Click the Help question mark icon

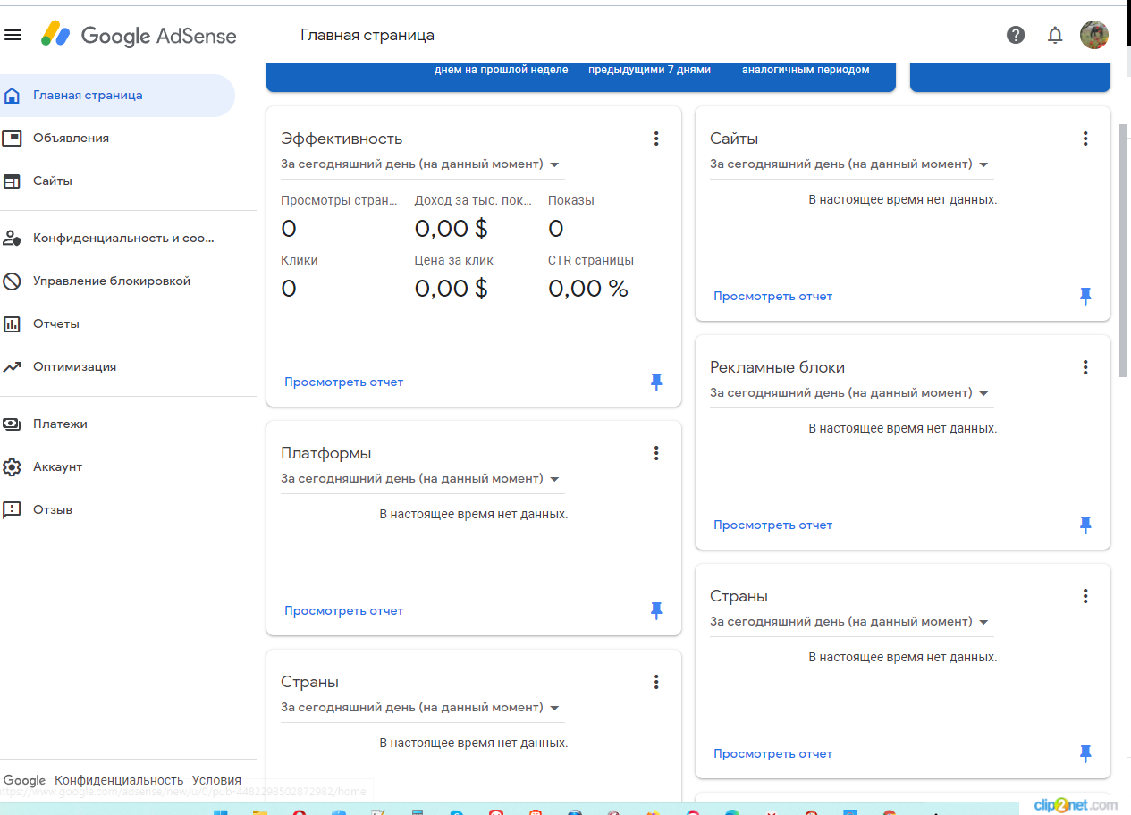coord(1016,35)
